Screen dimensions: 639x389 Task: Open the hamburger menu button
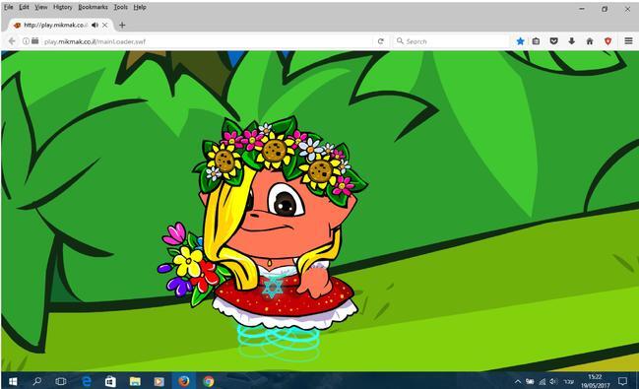628,40
